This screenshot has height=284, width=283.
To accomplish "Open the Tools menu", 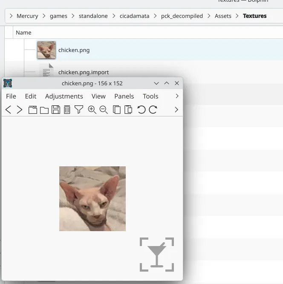I will (150, 96).
